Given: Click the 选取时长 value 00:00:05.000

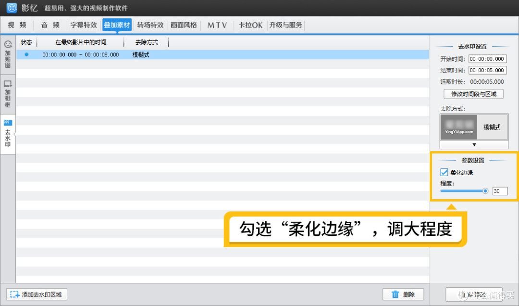Looking at the screenshot, I should (487, 82).
